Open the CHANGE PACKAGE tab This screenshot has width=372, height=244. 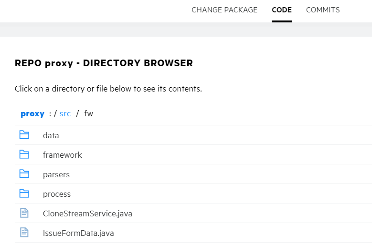pyautogui.click(x=224, y=10)
